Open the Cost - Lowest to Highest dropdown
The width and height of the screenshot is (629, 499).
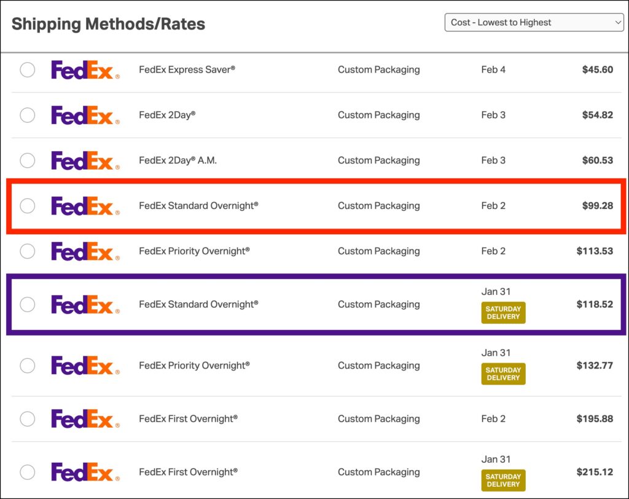tap(534, 23)
